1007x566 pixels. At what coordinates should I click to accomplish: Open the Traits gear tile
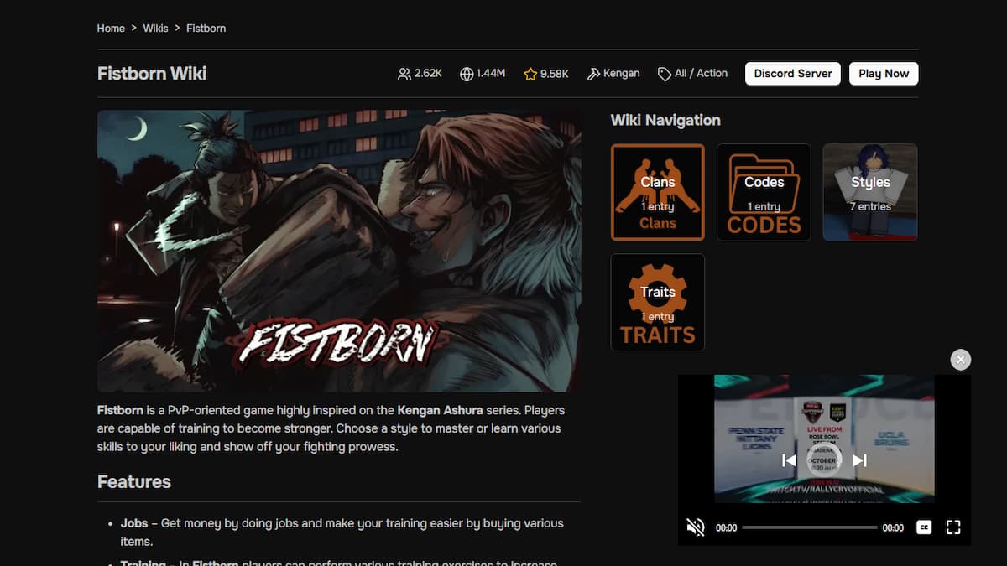[x=657, y=302]
